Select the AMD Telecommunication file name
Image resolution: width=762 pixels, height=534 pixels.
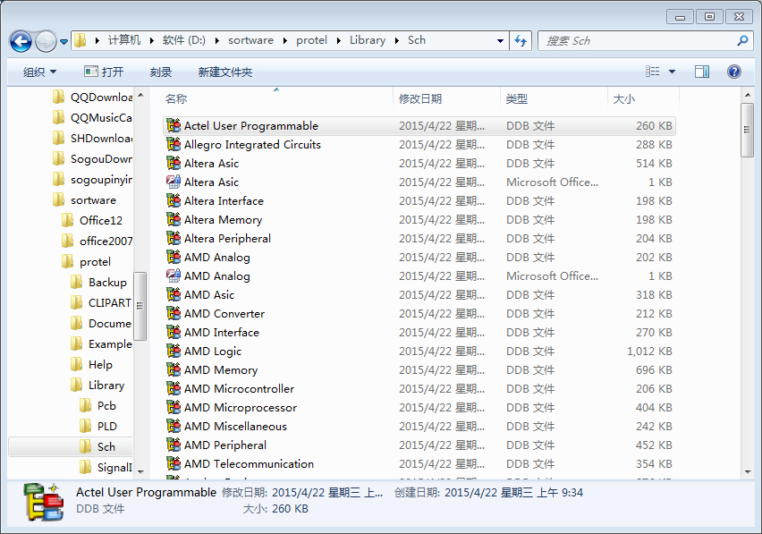click(249, 464)
